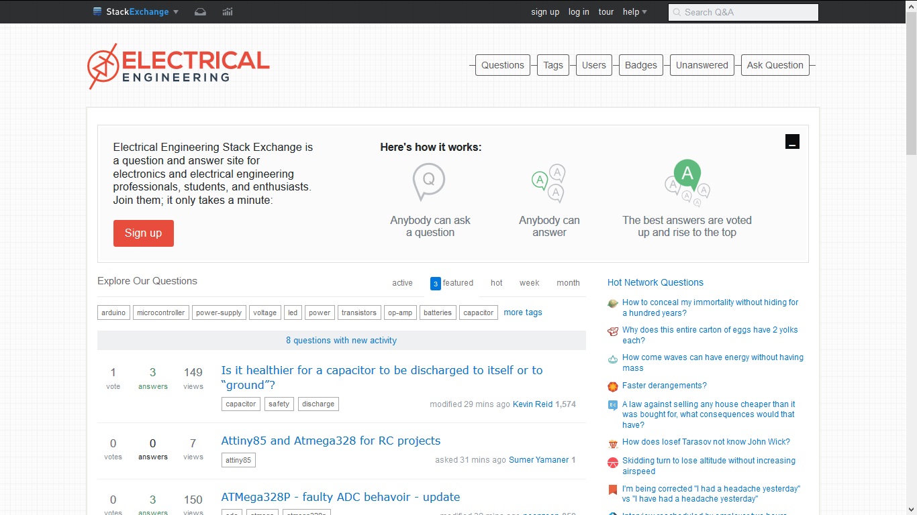
Task: Click the popcorn icon beside John Wick question
Action: 613,443
